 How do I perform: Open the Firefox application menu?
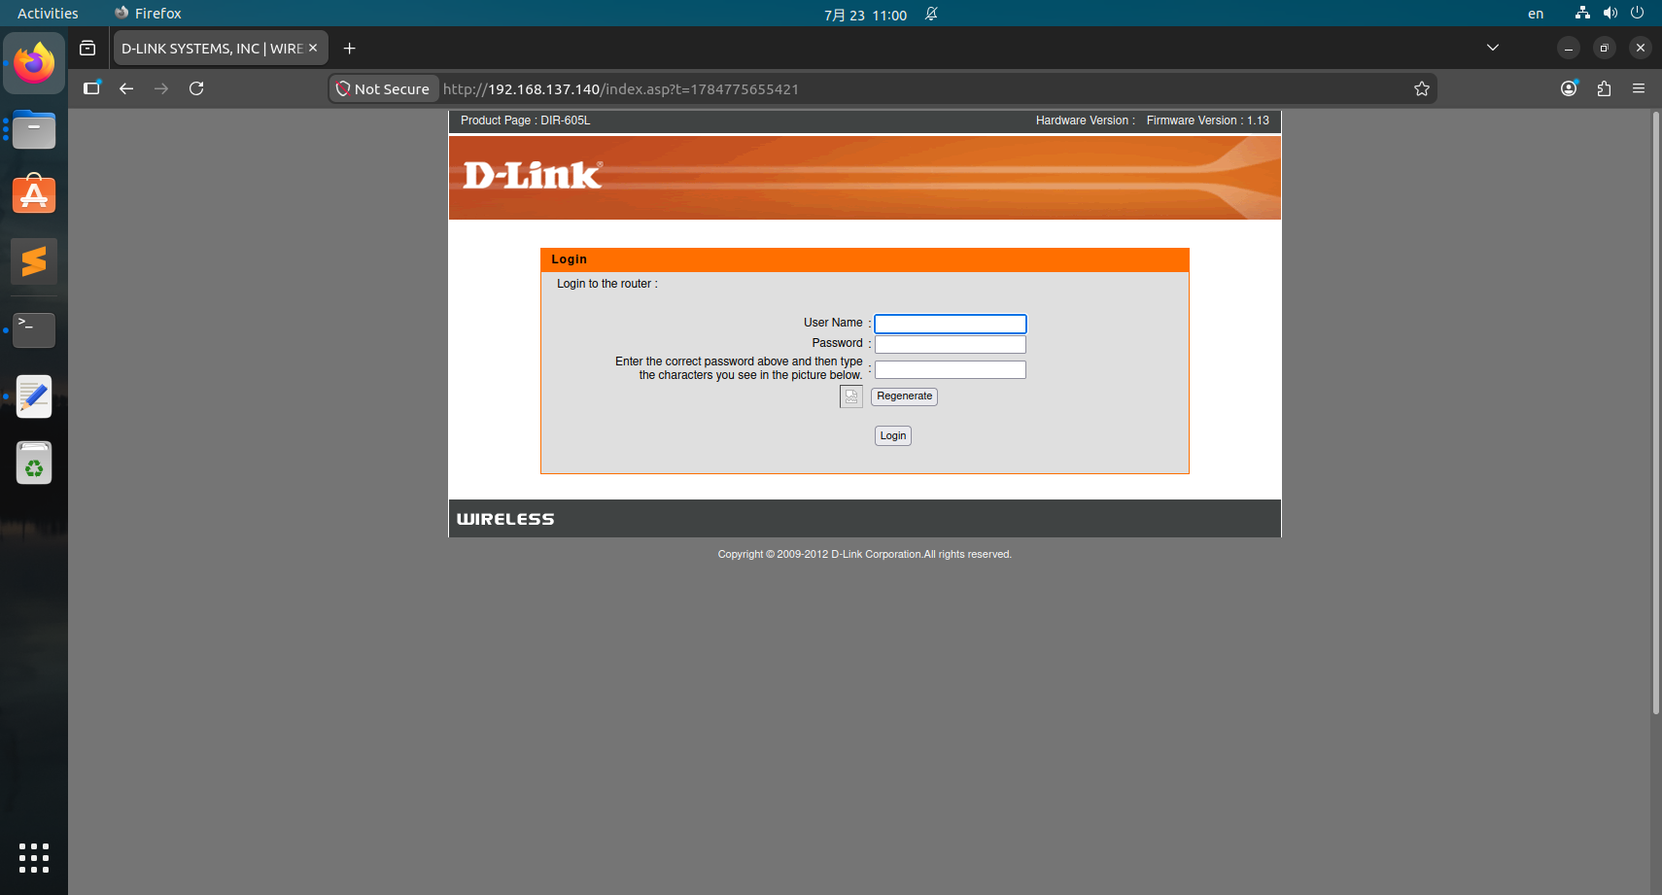[1639, 88]
